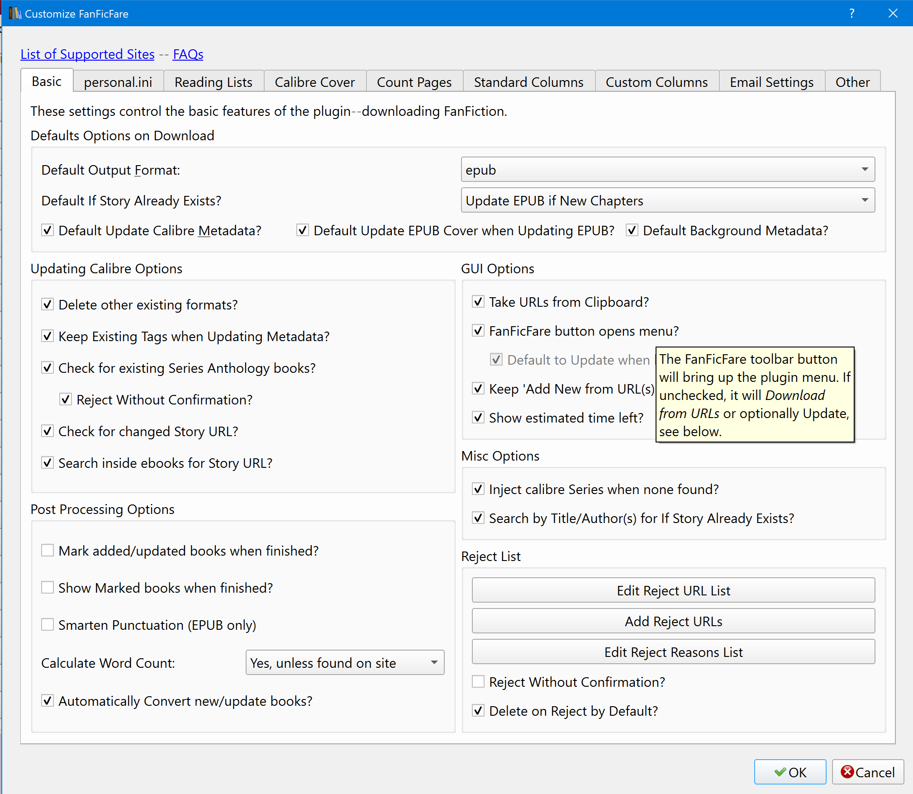Click Add Reject URLs button

(673, 621)
